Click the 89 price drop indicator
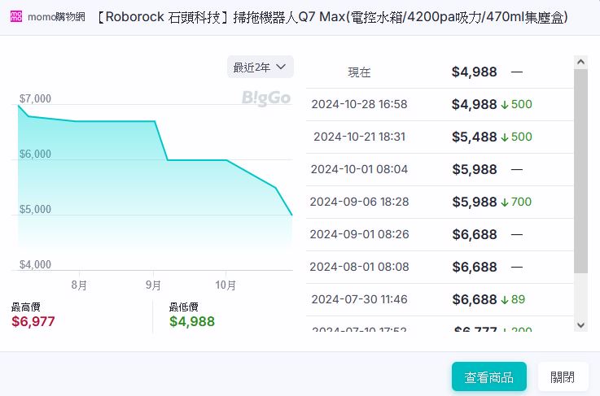Screen dimensions: 600x396 tap(518, 299)
